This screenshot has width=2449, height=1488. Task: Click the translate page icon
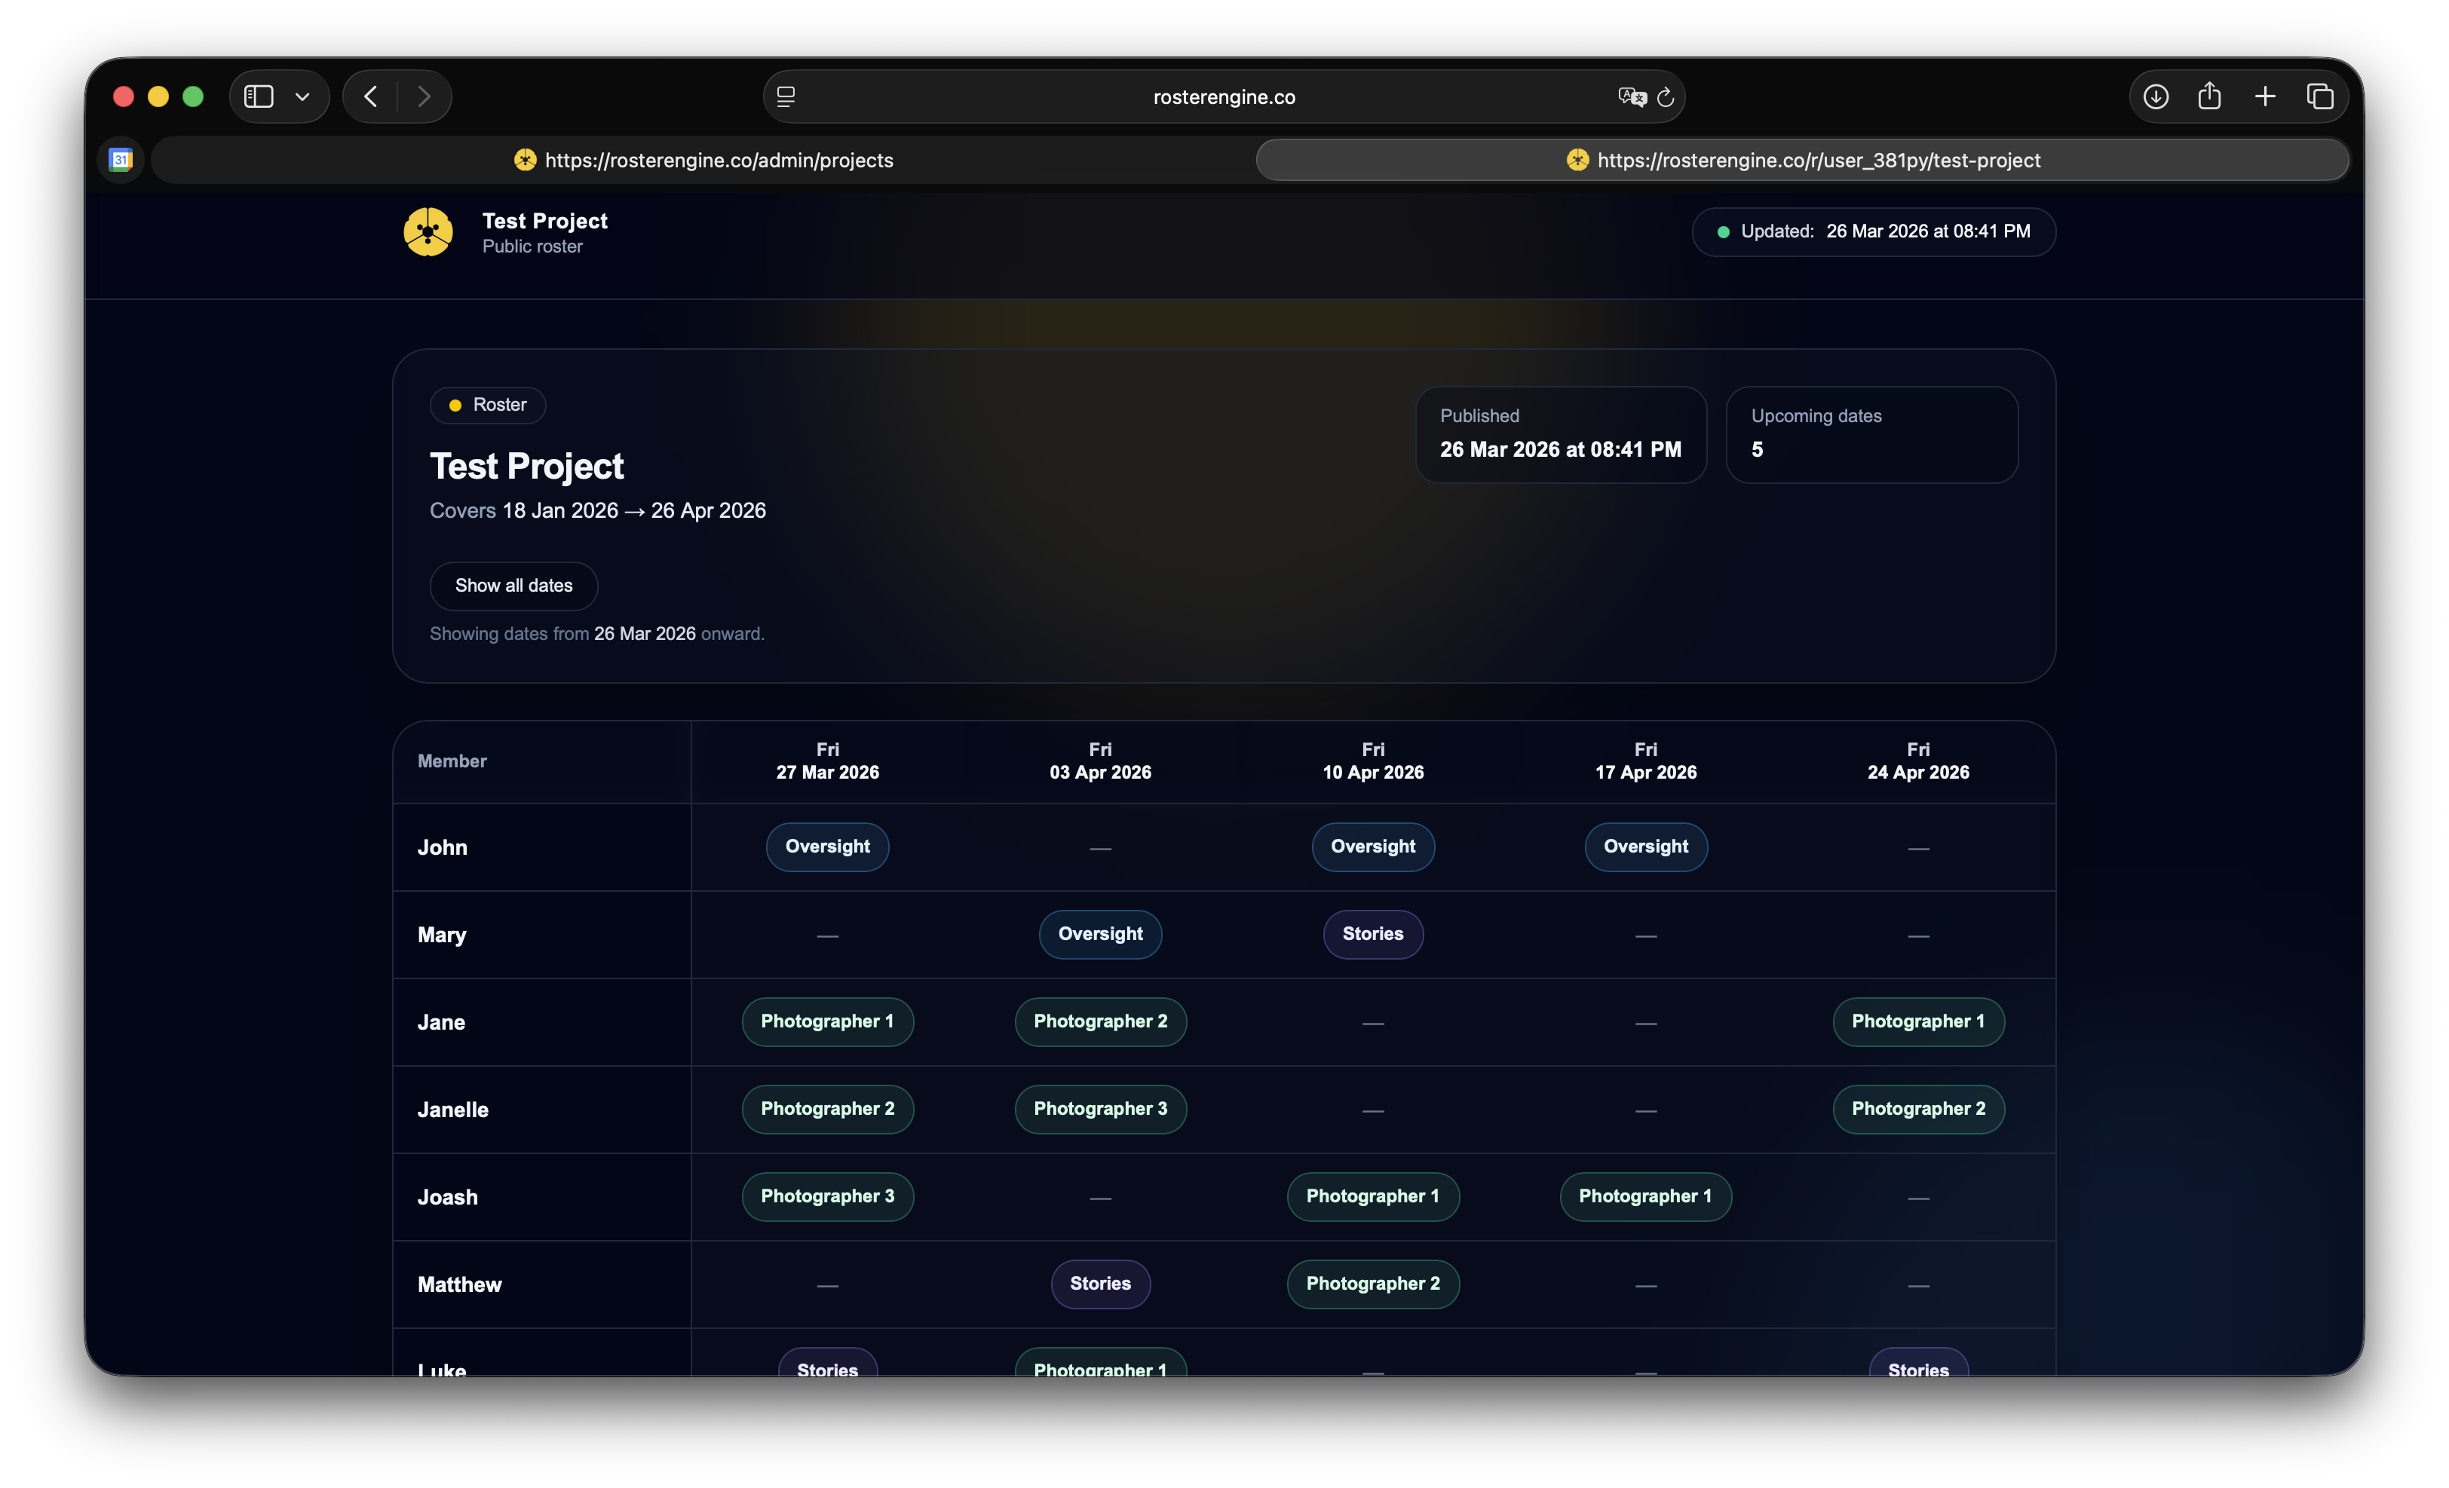click(x=1631, y=96)
